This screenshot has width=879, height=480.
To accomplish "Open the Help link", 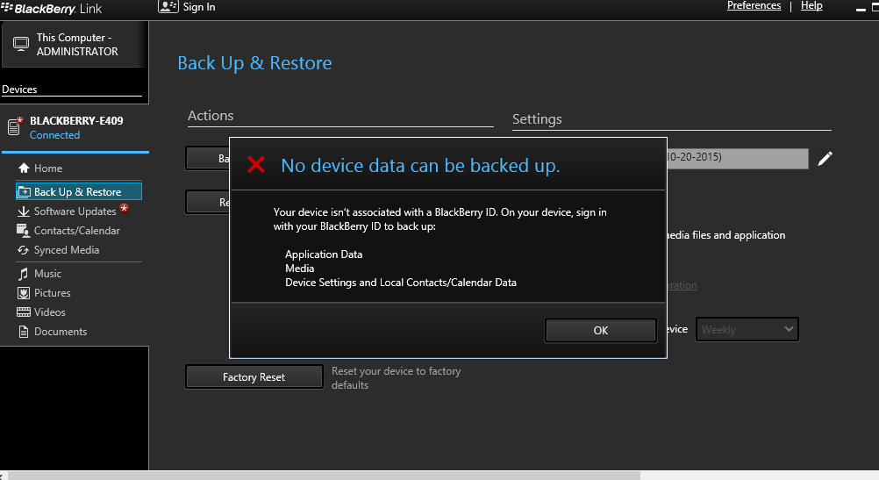I will (x=811, y=5).
